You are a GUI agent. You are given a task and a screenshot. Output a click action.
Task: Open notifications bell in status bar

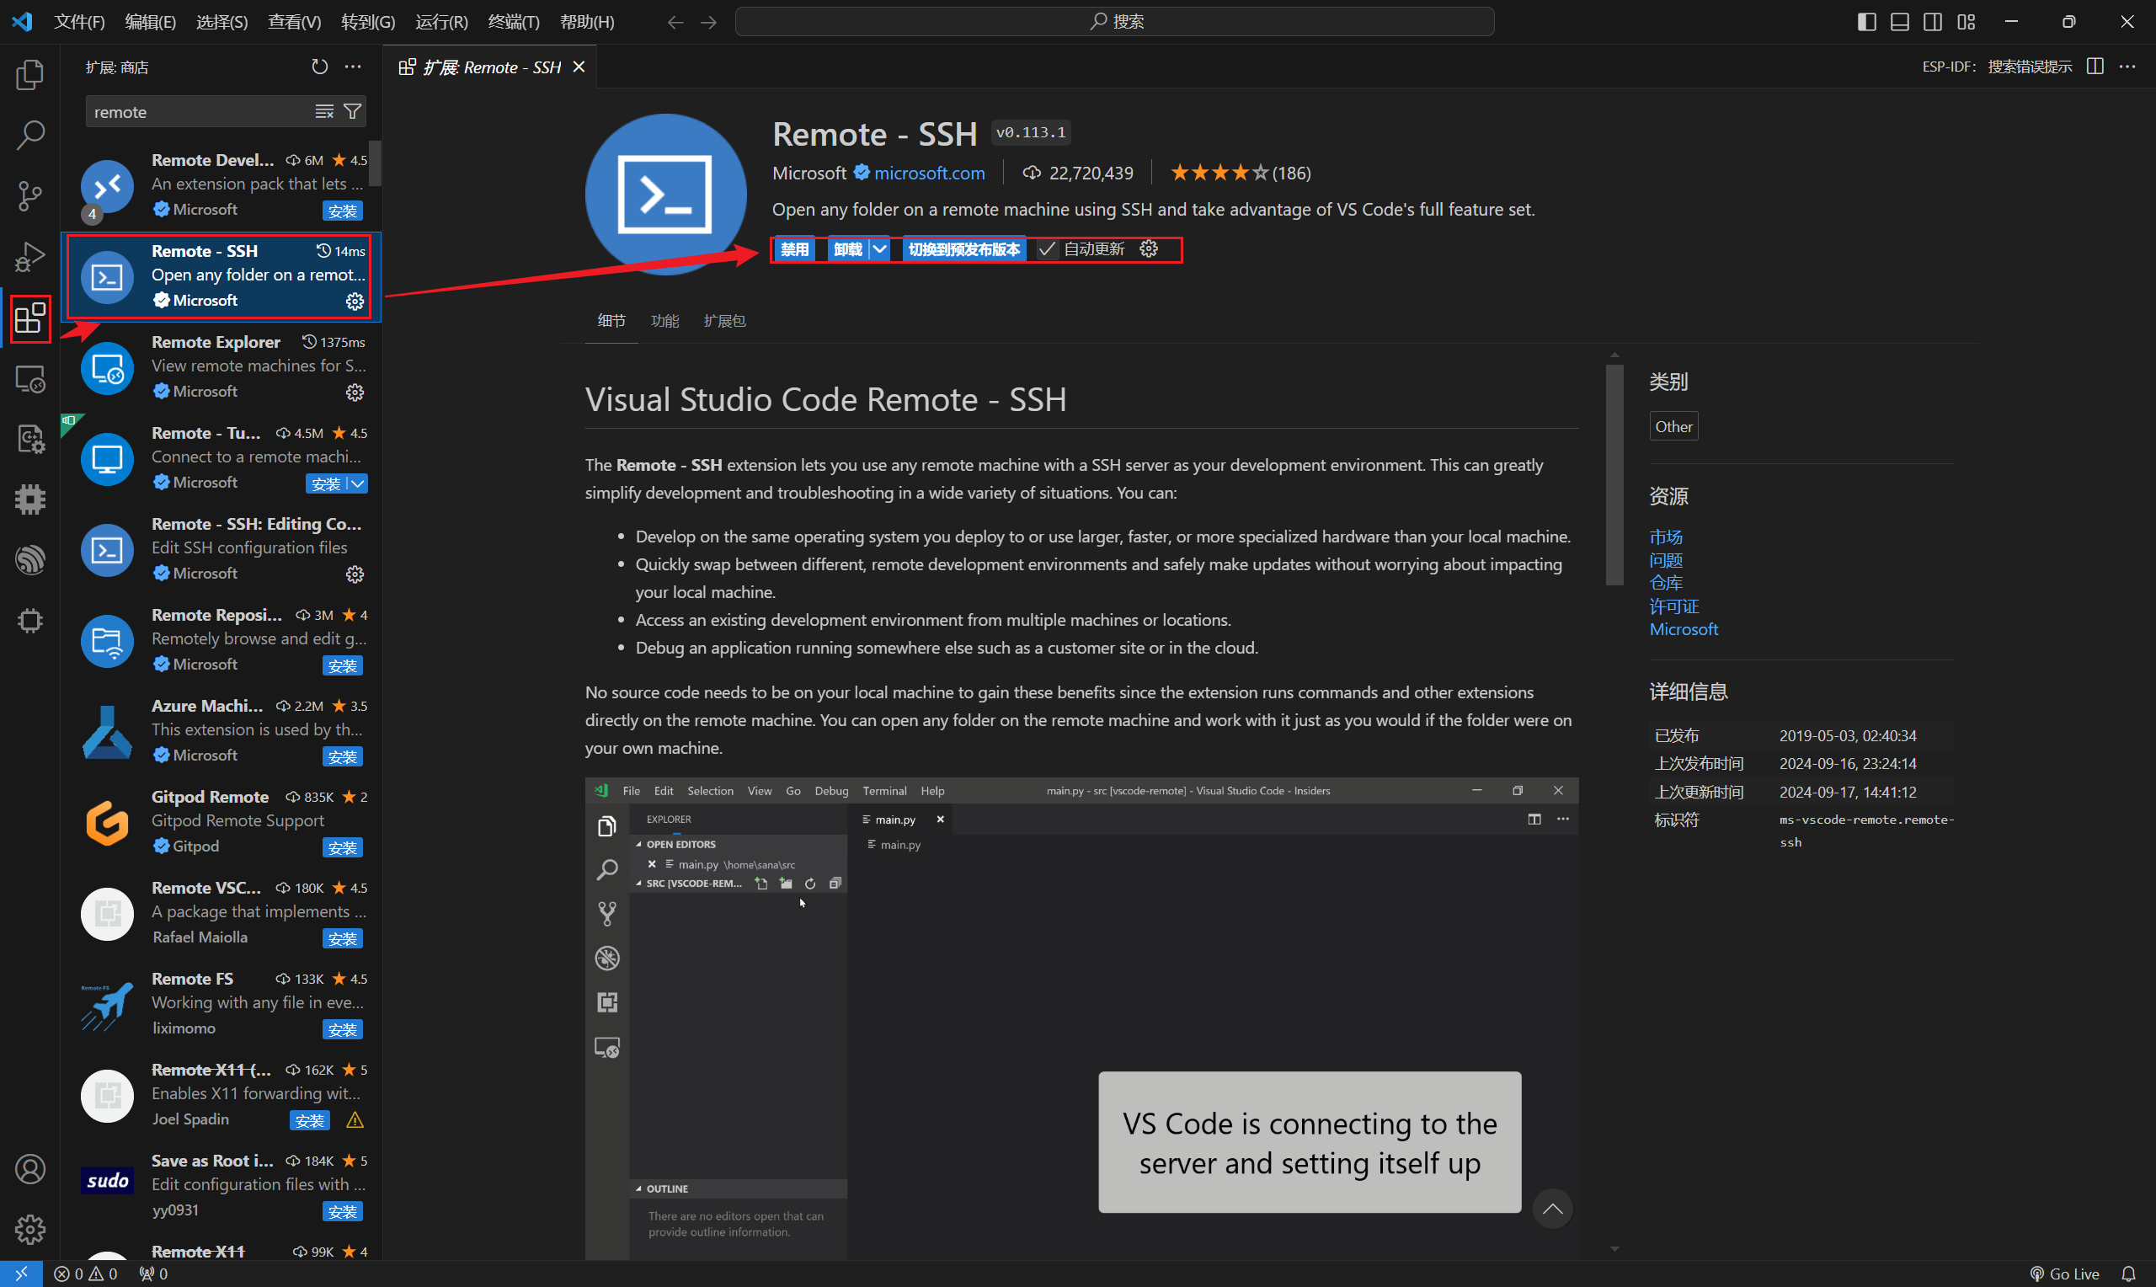click(2128, 1274)
